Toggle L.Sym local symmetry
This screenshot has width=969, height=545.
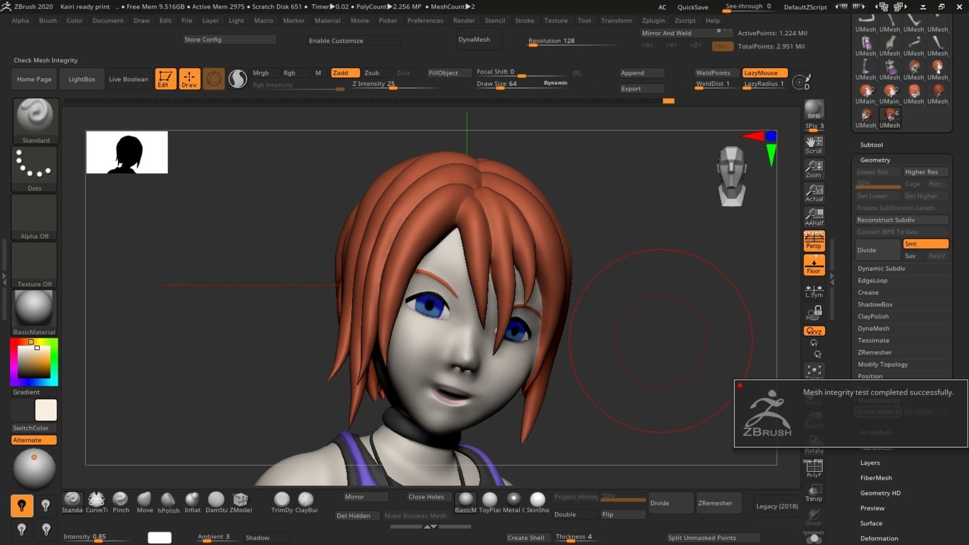[x=814, y=291]
